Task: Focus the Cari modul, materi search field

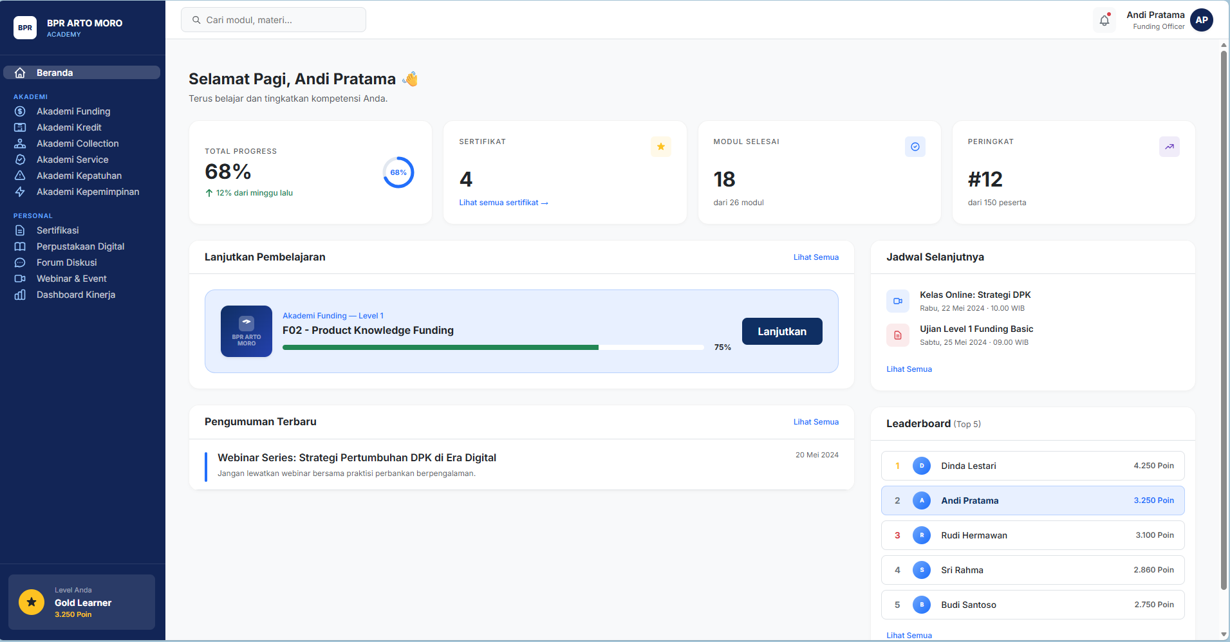Action: [274, 20]
